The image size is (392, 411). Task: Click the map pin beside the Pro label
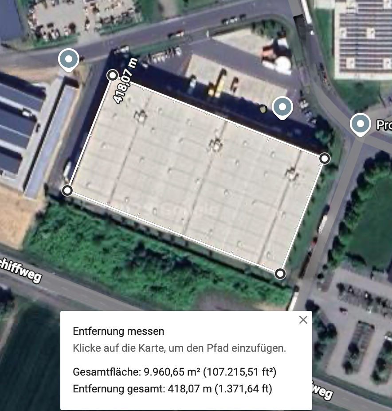(360, 125)
